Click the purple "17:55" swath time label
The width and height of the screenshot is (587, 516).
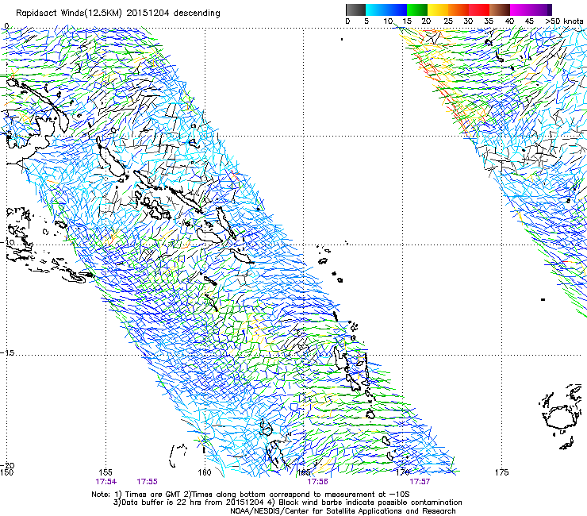(x=147, y=482)
